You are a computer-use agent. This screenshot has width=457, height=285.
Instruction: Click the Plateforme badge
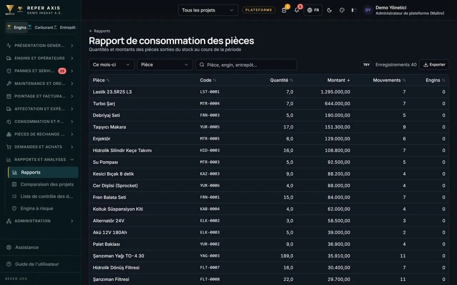[259, 10]
